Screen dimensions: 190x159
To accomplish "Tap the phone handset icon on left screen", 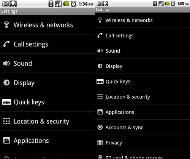I will [6, 44].
